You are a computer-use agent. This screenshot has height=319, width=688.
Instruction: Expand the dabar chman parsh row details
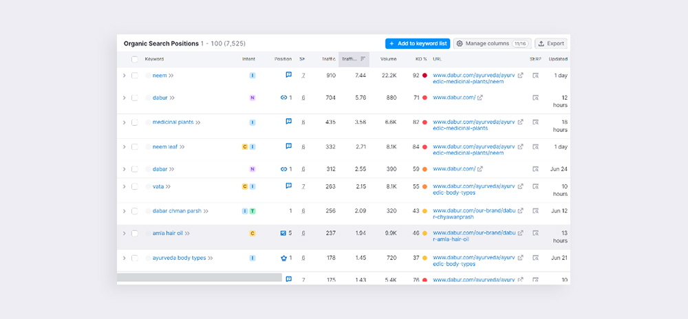pos(124,211)
